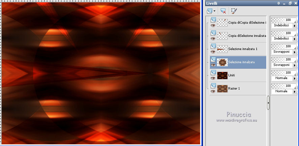Click raster layer icon of Copia diCopia diSelezione
Viewport: 299px width, 146px height.
213,20
